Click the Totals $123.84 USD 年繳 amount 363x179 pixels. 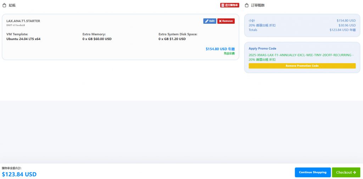tap(342, 30)
